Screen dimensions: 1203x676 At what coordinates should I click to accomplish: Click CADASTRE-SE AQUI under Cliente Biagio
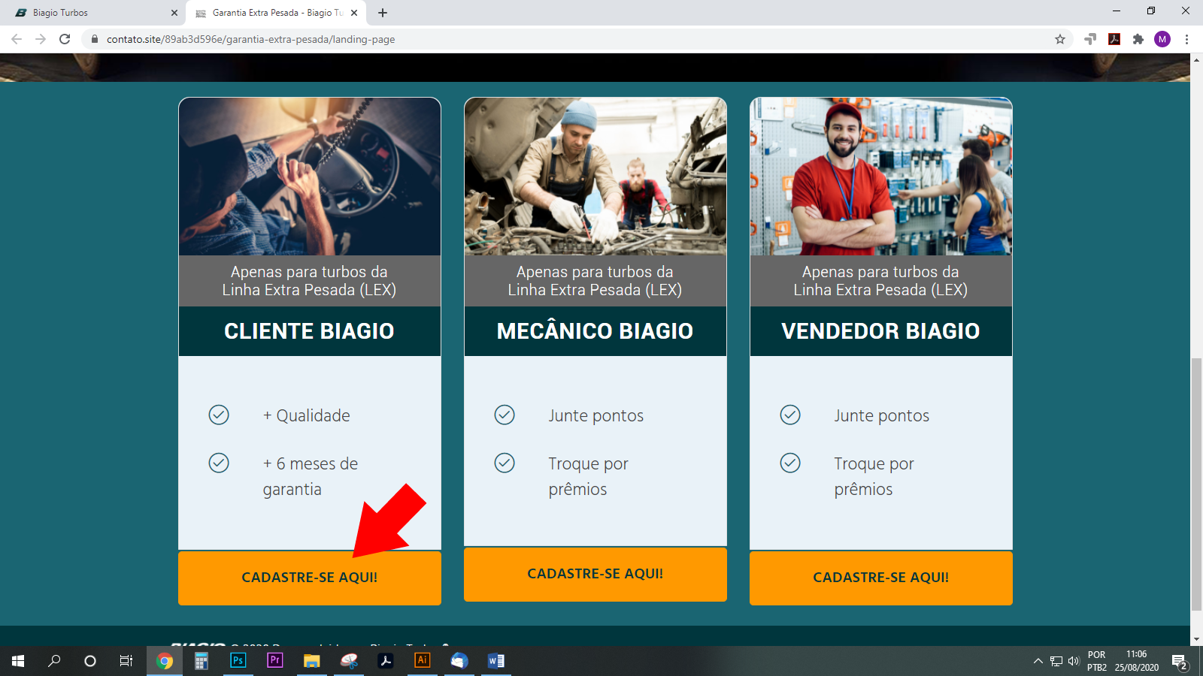(309, 578)
